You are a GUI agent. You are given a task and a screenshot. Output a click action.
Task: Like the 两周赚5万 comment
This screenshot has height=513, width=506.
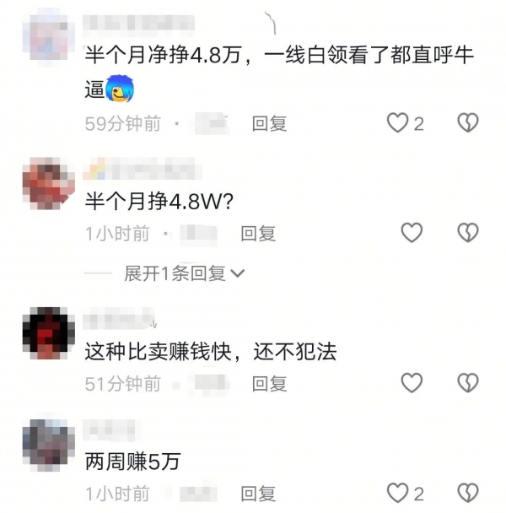click(397, 493)
